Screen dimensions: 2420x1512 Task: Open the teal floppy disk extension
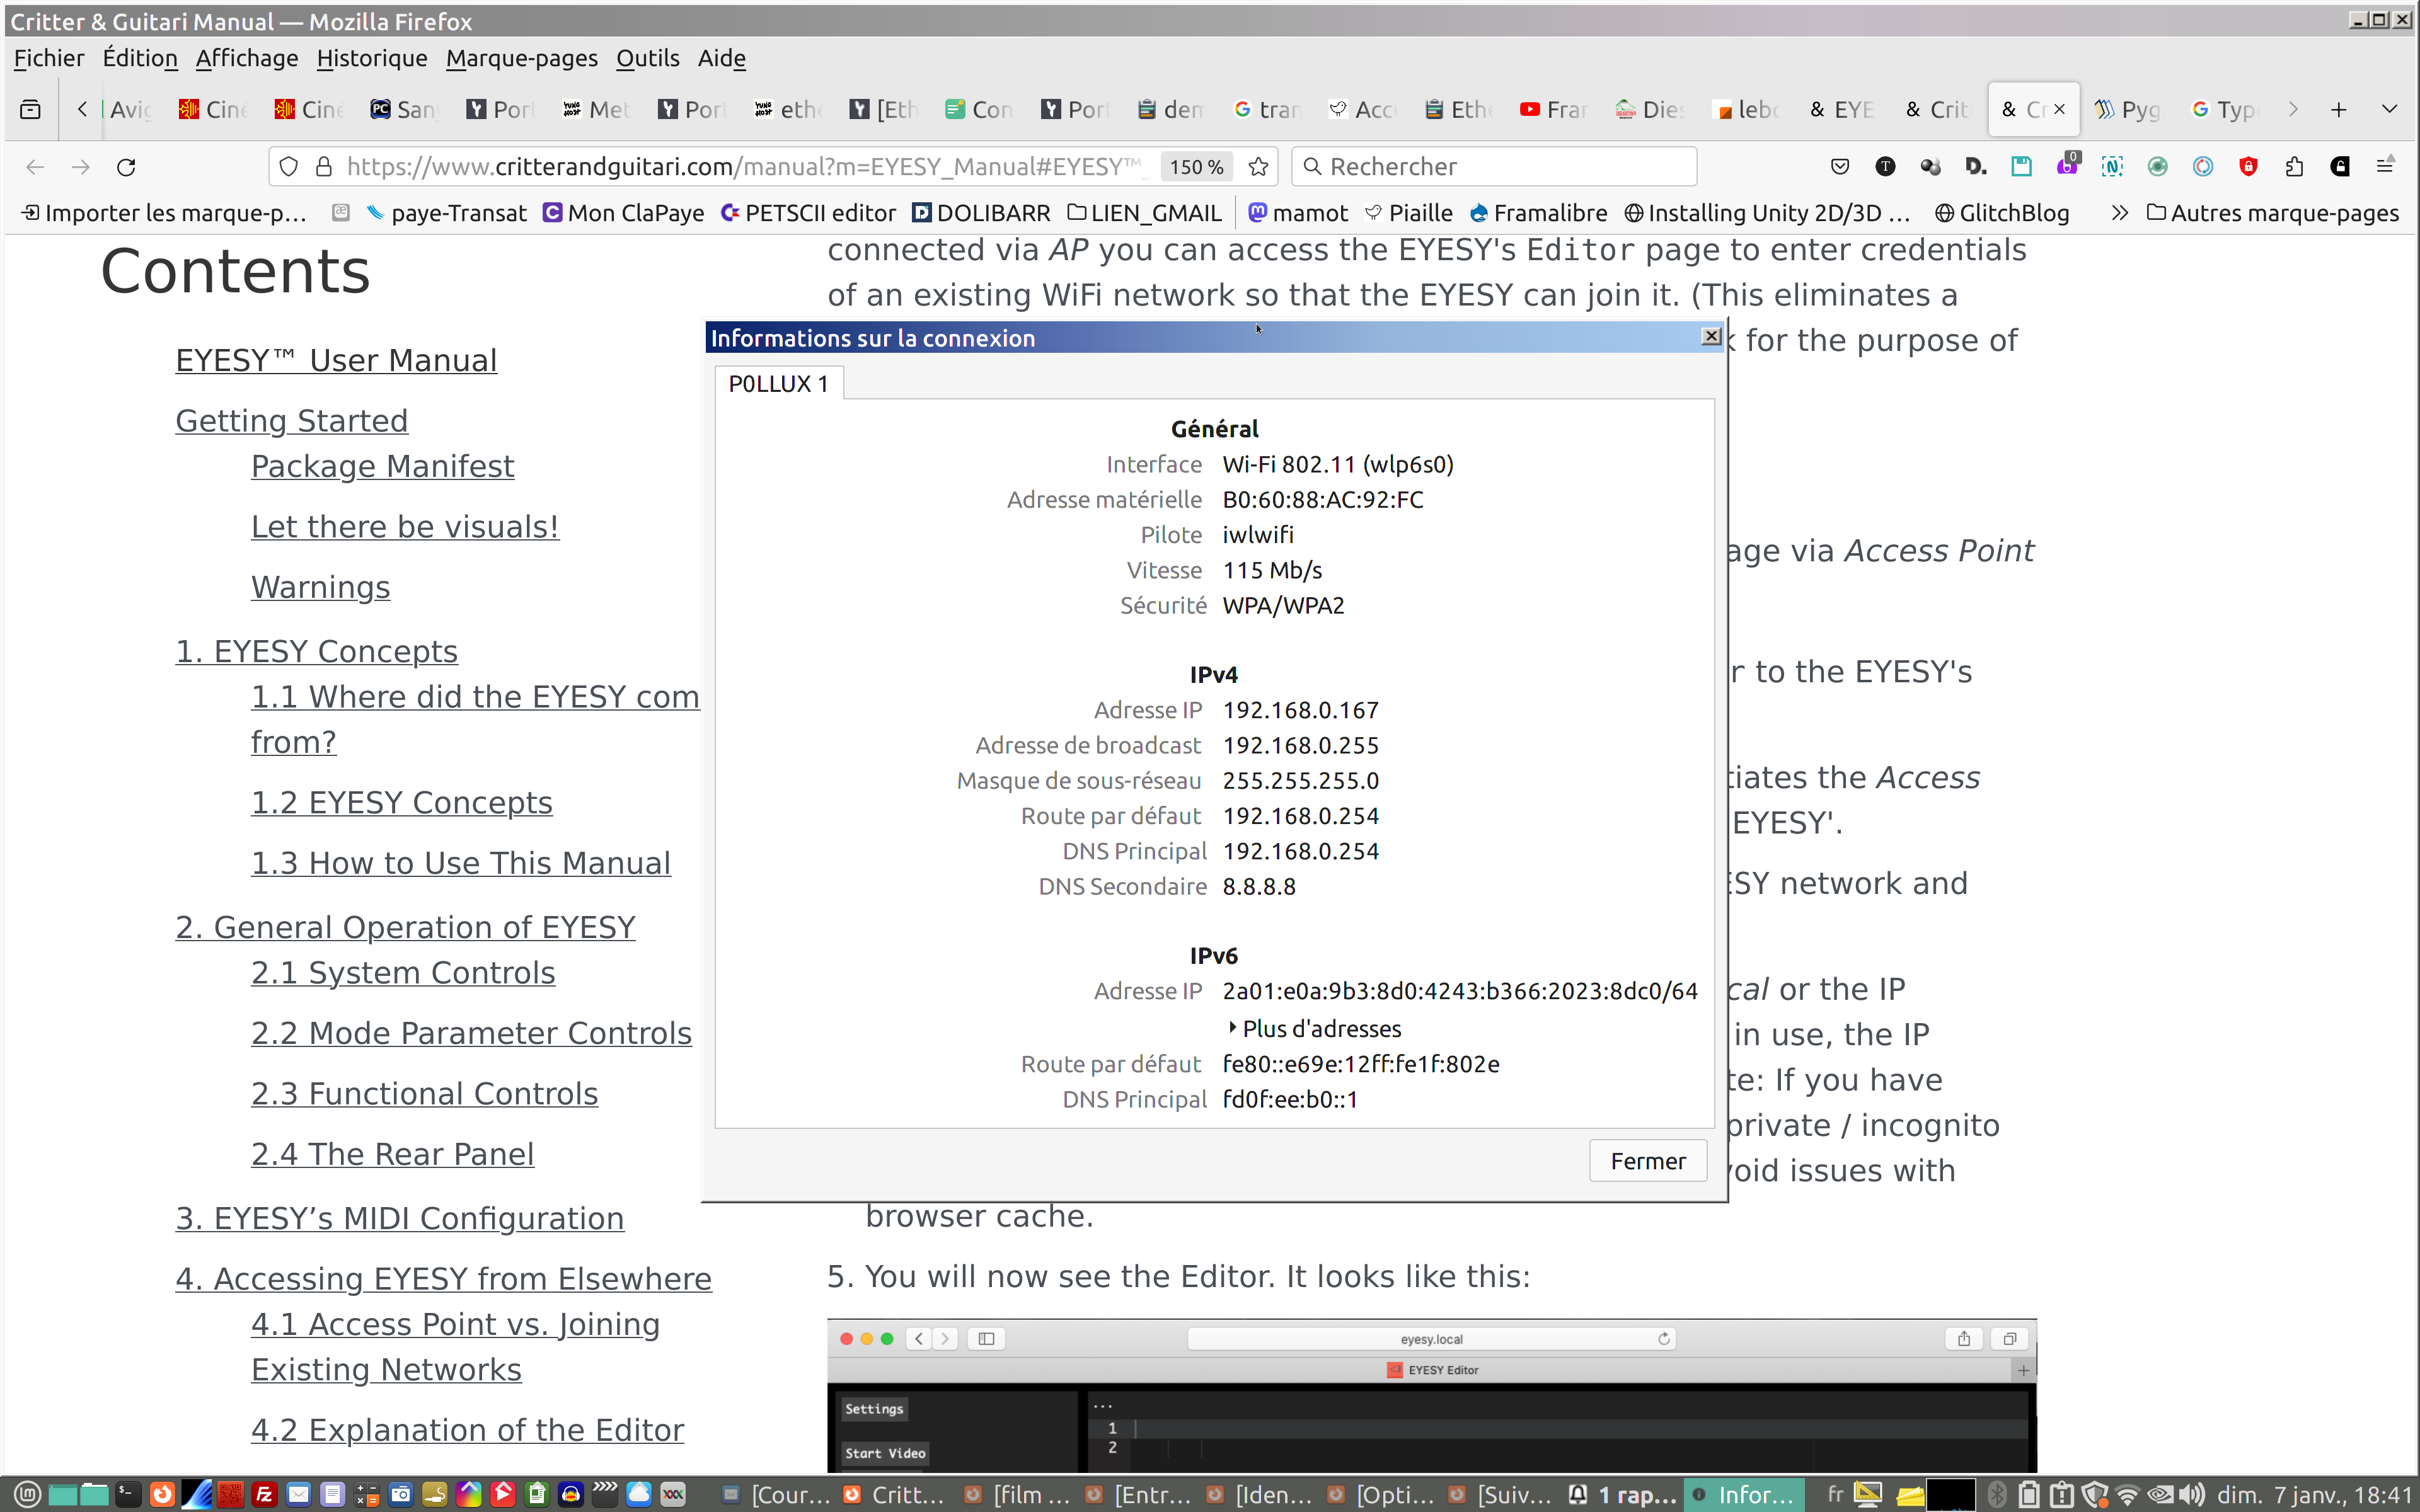pos(2021,167)
